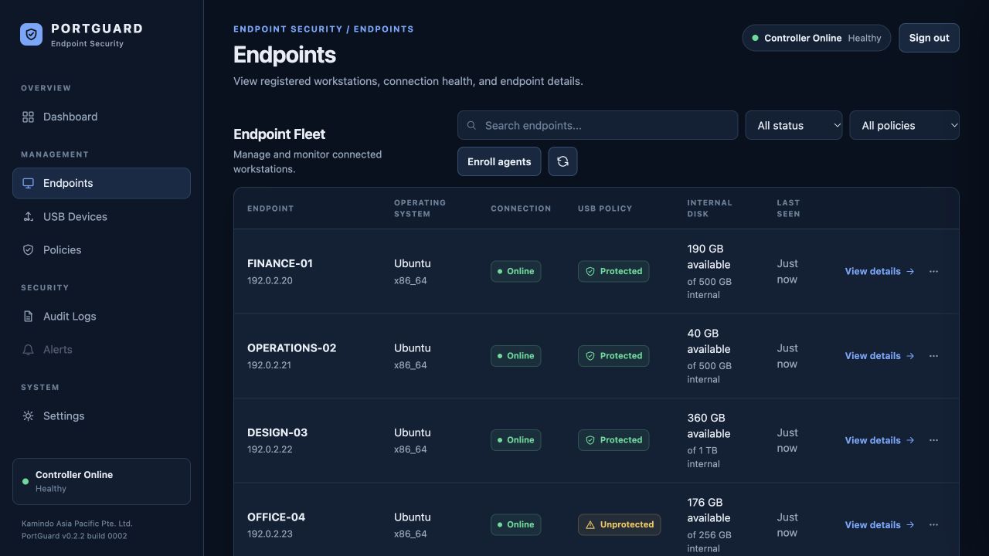Click the Policies shield icon in sidebar
989x556 pixels.
28,249
